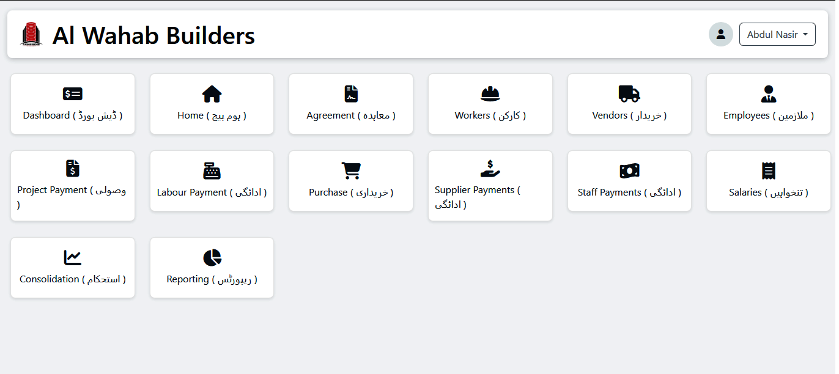Select the Vendors delivery truck icon

[629, 94]
